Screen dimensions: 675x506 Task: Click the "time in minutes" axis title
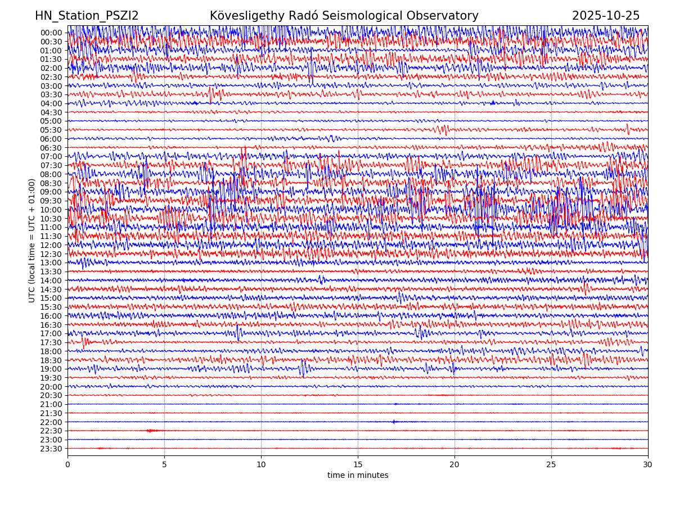(x=358, y=476)
